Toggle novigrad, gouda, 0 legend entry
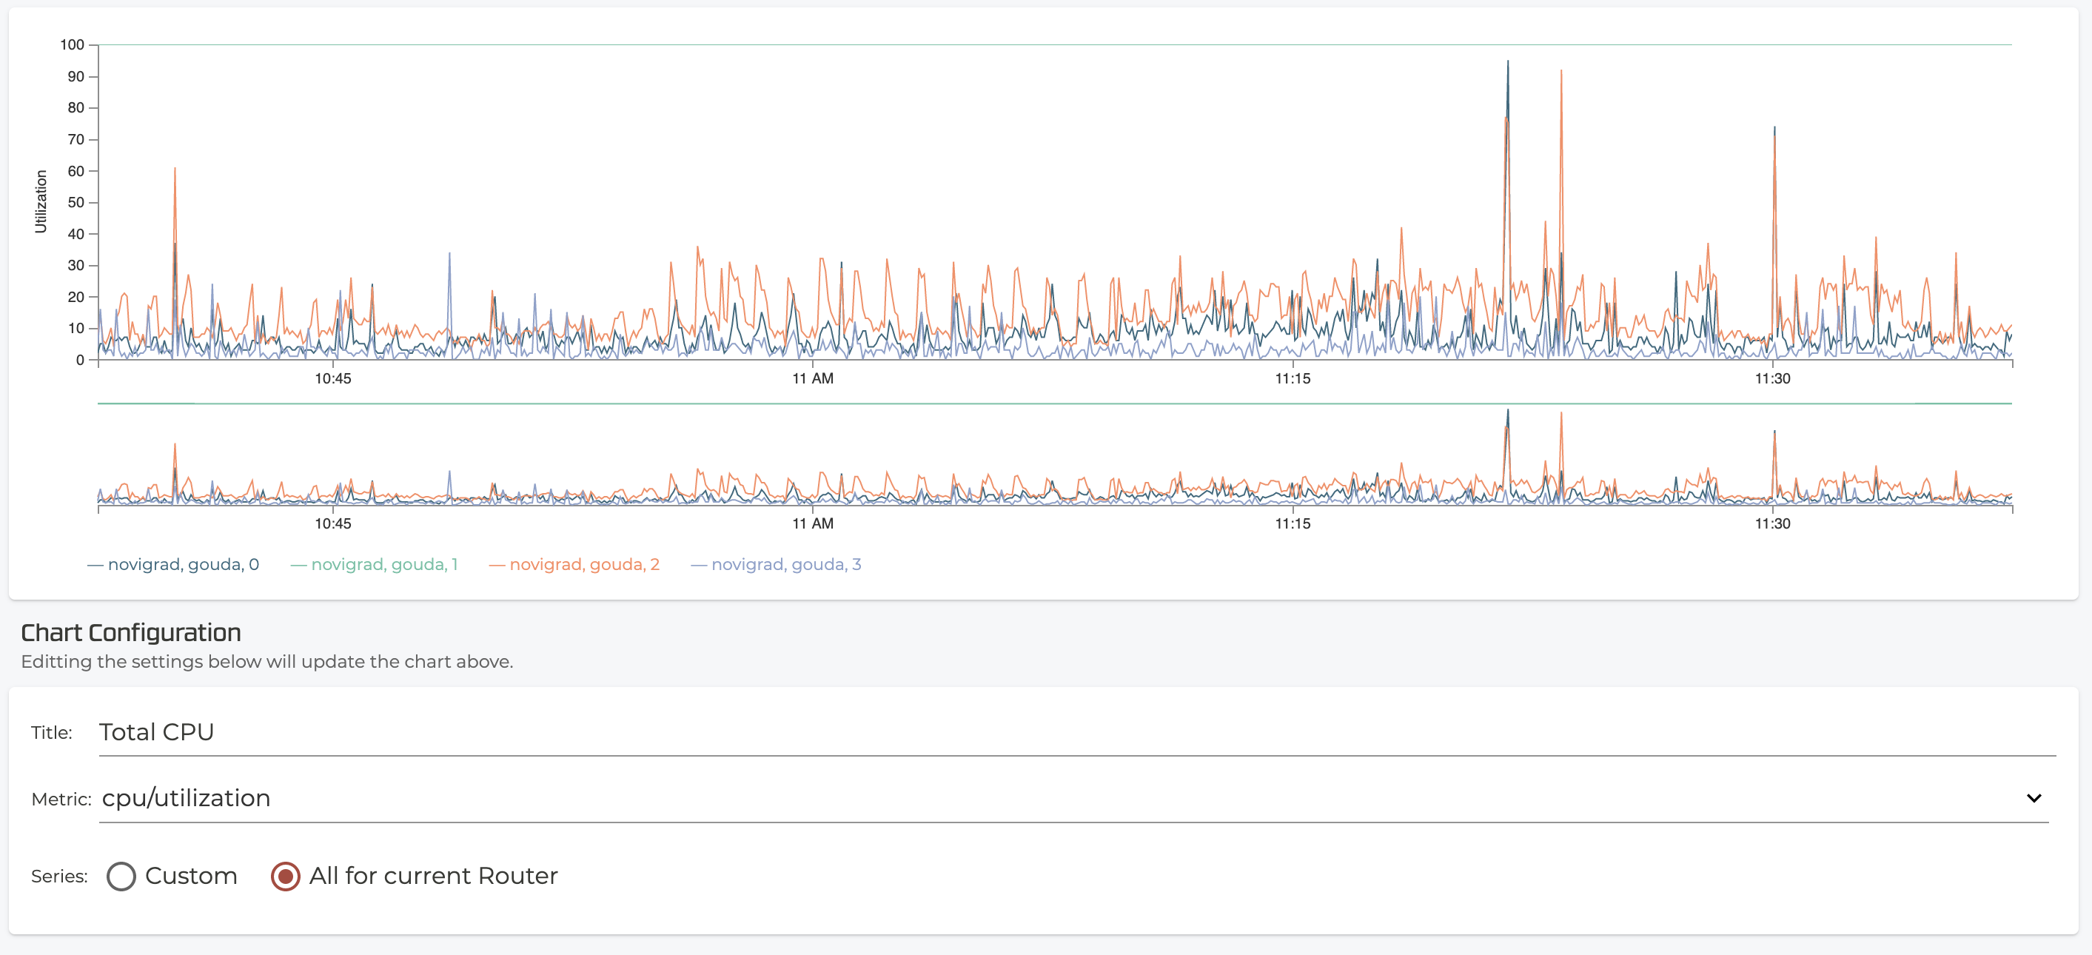The height and width of the screenshot is (955, 2092). tap(183, 564)
